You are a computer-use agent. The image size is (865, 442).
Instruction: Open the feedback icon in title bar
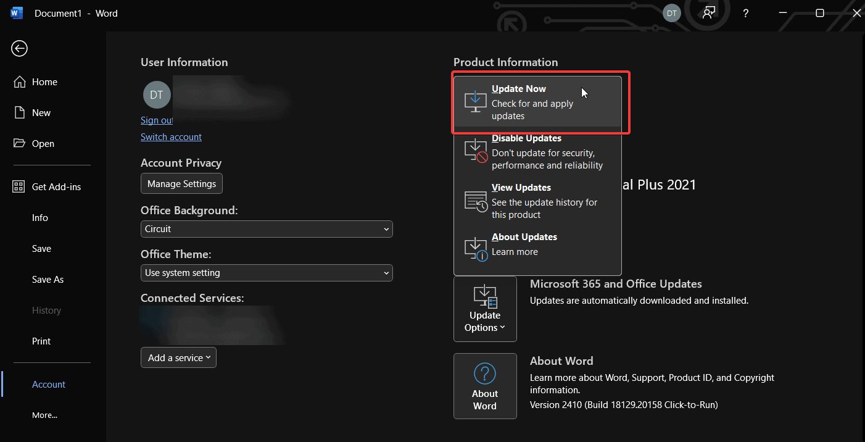click(709, 13)
